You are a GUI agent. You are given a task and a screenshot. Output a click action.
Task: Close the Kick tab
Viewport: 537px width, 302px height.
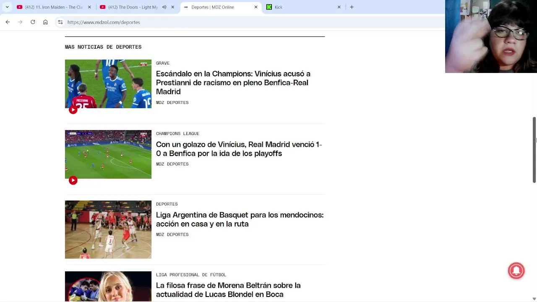[339, 7]
